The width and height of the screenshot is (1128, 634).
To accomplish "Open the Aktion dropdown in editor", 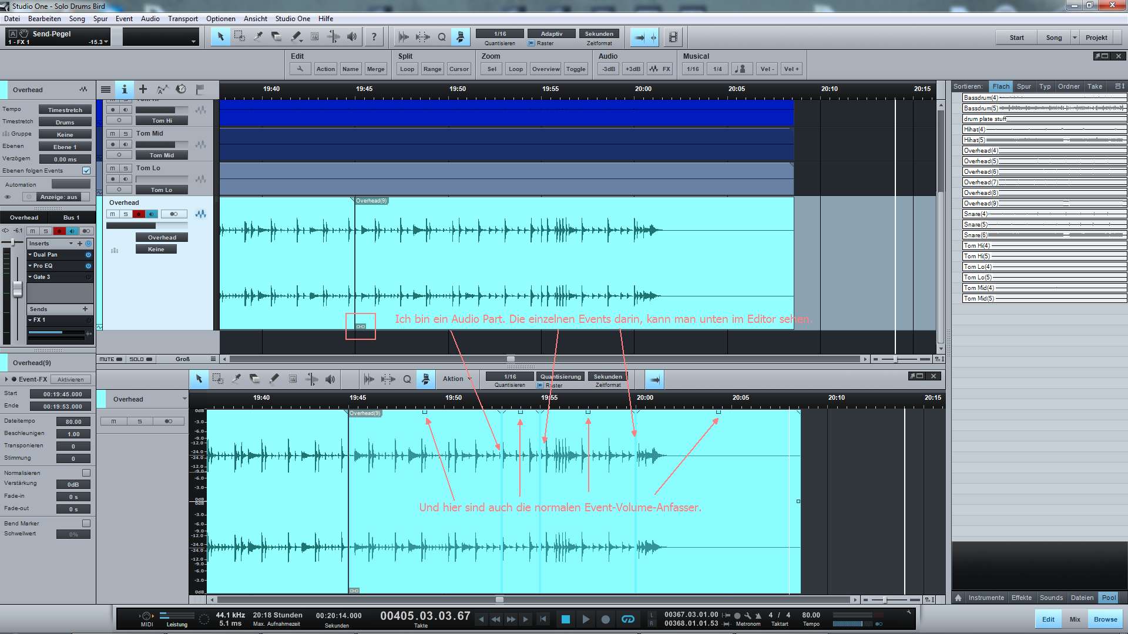I will pos(456,379).
